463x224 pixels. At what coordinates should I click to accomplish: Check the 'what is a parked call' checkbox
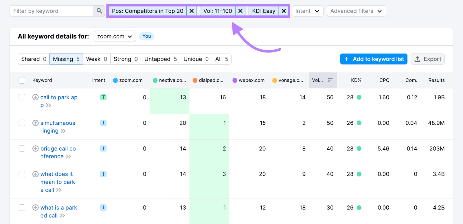tap(22, 208)
